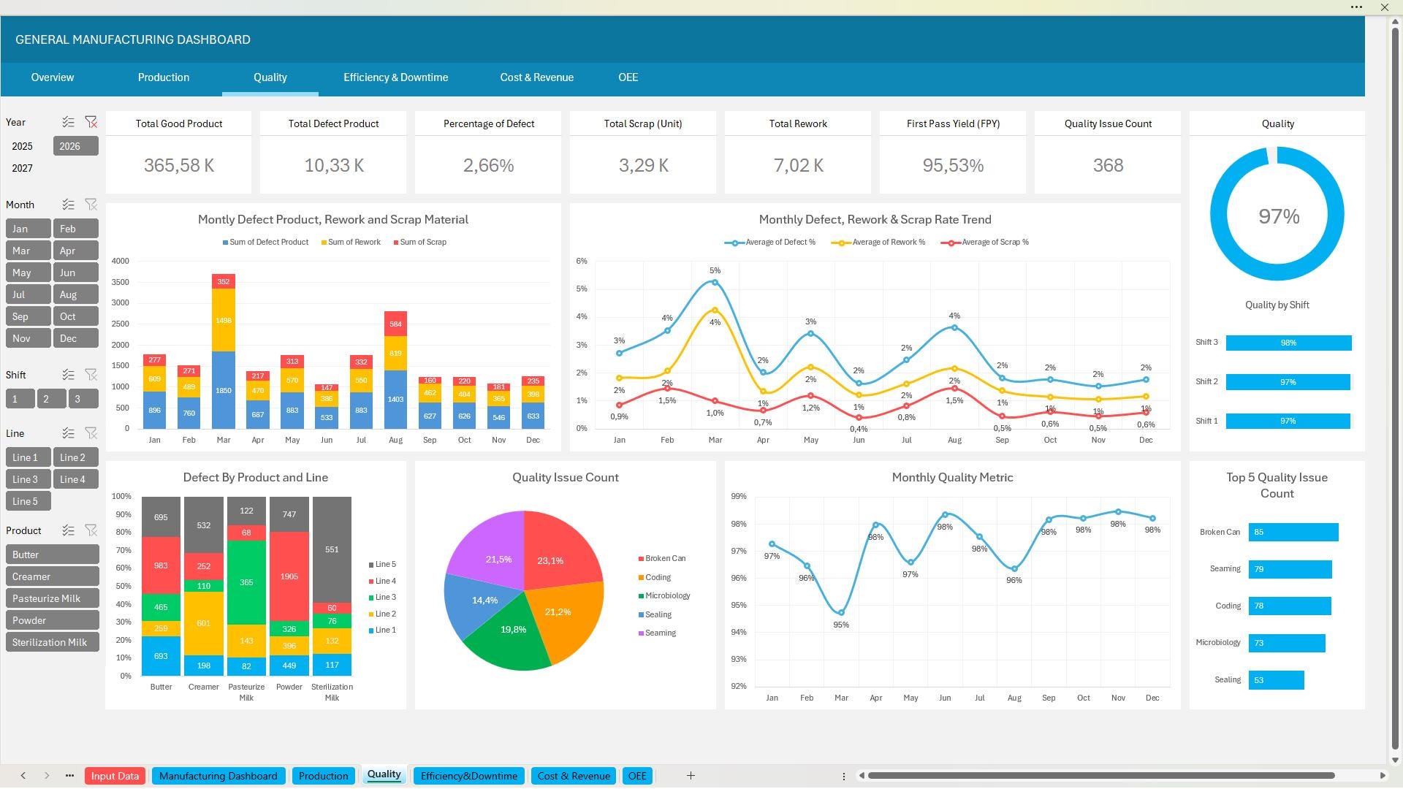Click the Total Good Product value 365,58 K
Screen dimensions: 1403x789
point(178,166)
